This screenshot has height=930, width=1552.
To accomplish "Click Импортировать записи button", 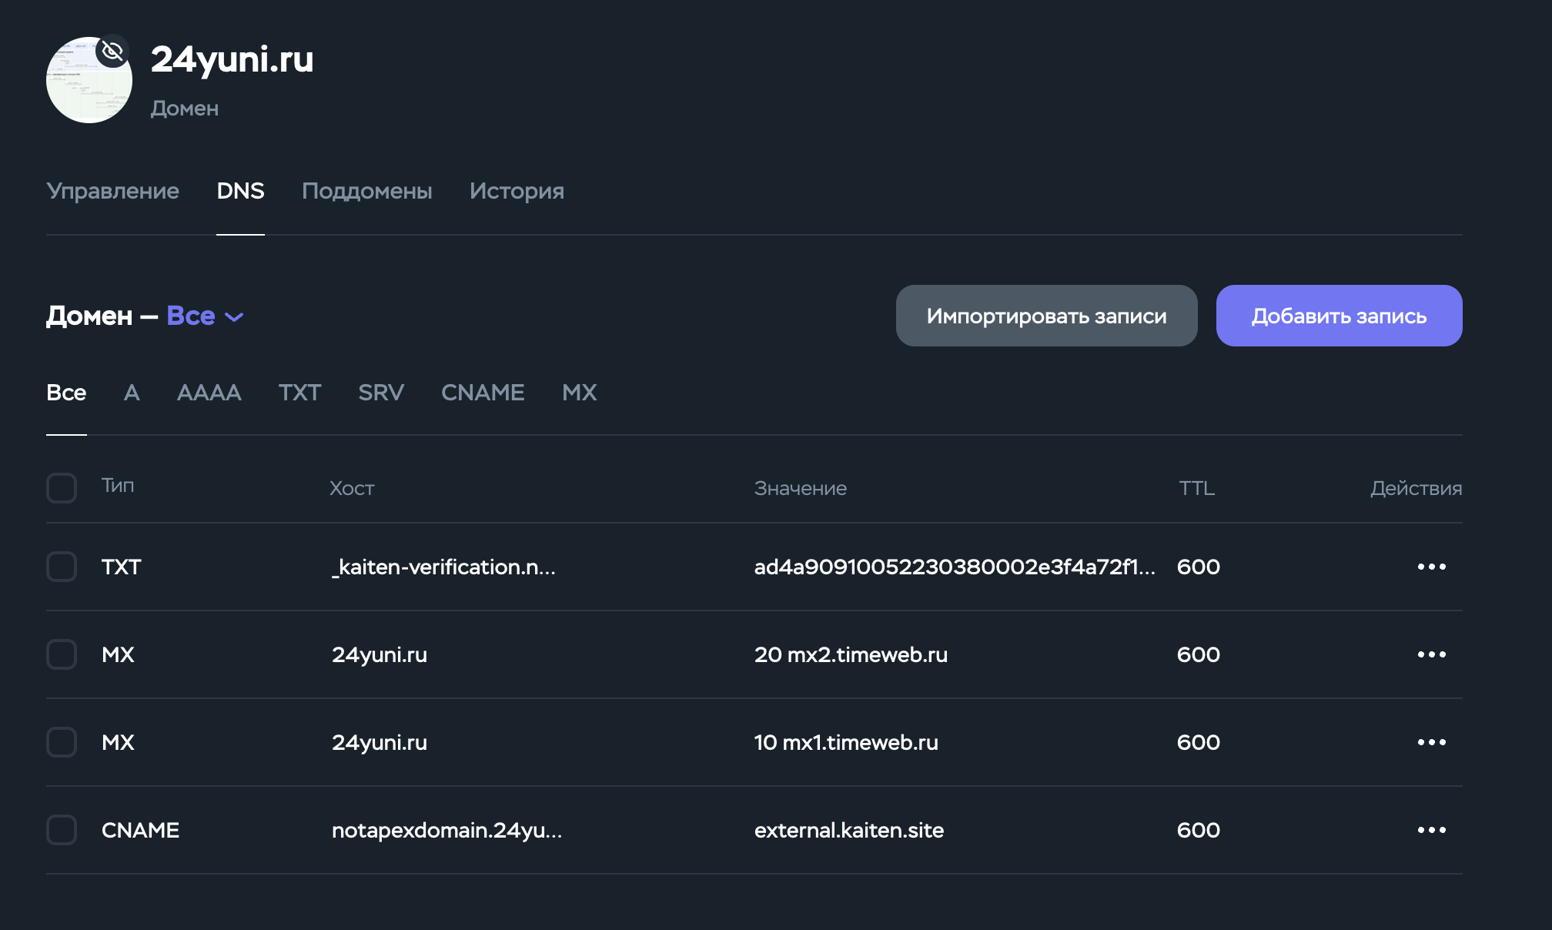I will 1046,316.
